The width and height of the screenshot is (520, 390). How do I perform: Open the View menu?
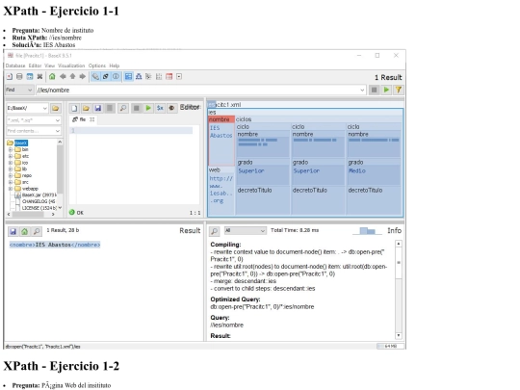tap(50, 65)
